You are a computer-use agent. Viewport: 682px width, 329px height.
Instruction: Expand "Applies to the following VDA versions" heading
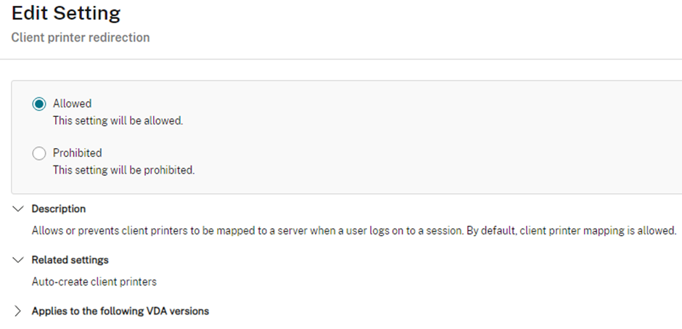(x=120, y=311)
